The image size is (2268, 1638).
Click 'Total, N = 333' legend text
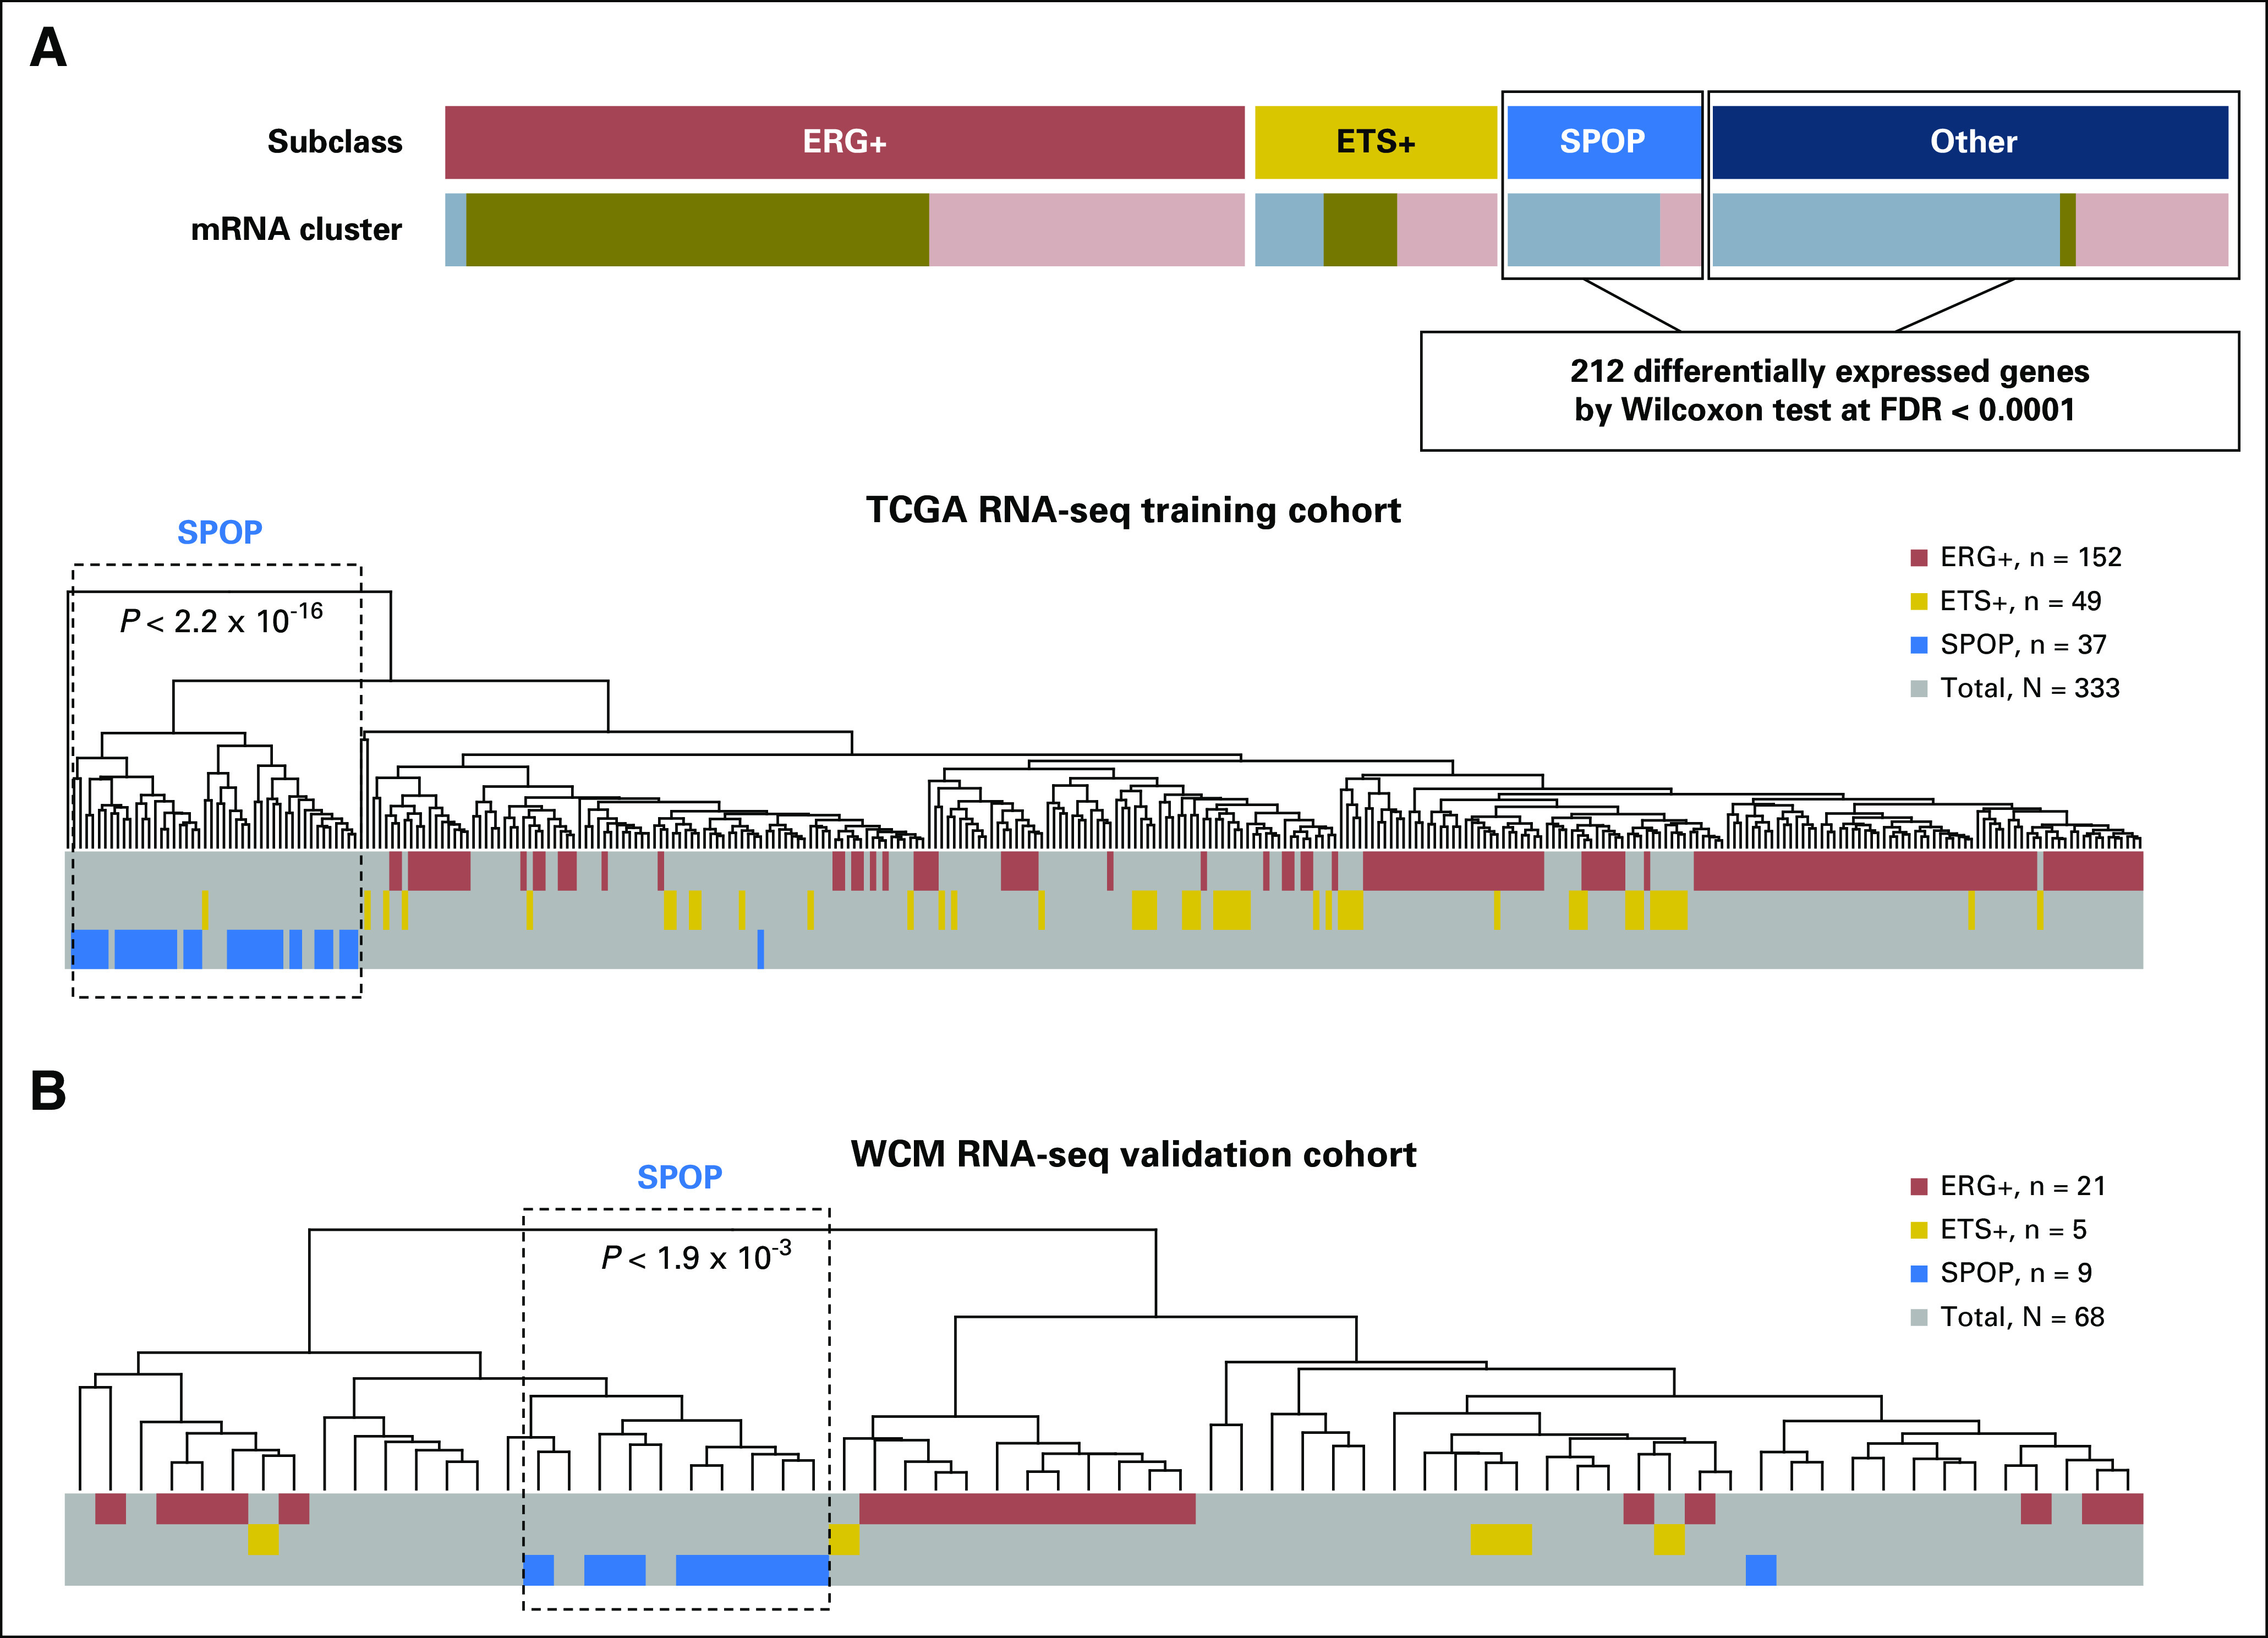point(2030,688)
